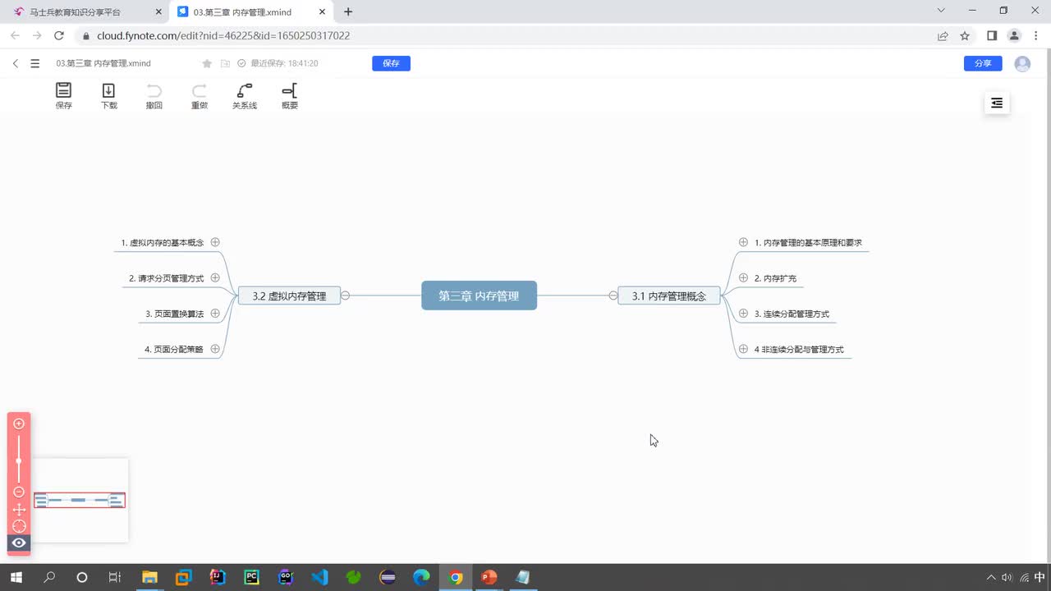Image resolution: width=1051 pixels, height=591 pixels.
Task: Bookmark this page with the star in address bar
Action: [965, 36]
